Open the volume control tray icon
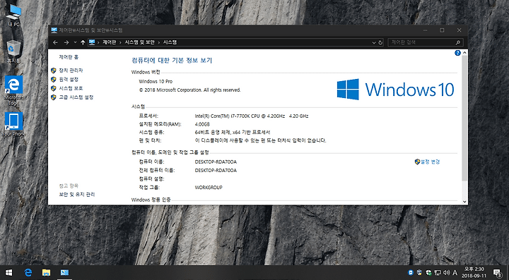Image resolution: width=509 pixels, height=280 pixels. point(446,272)
